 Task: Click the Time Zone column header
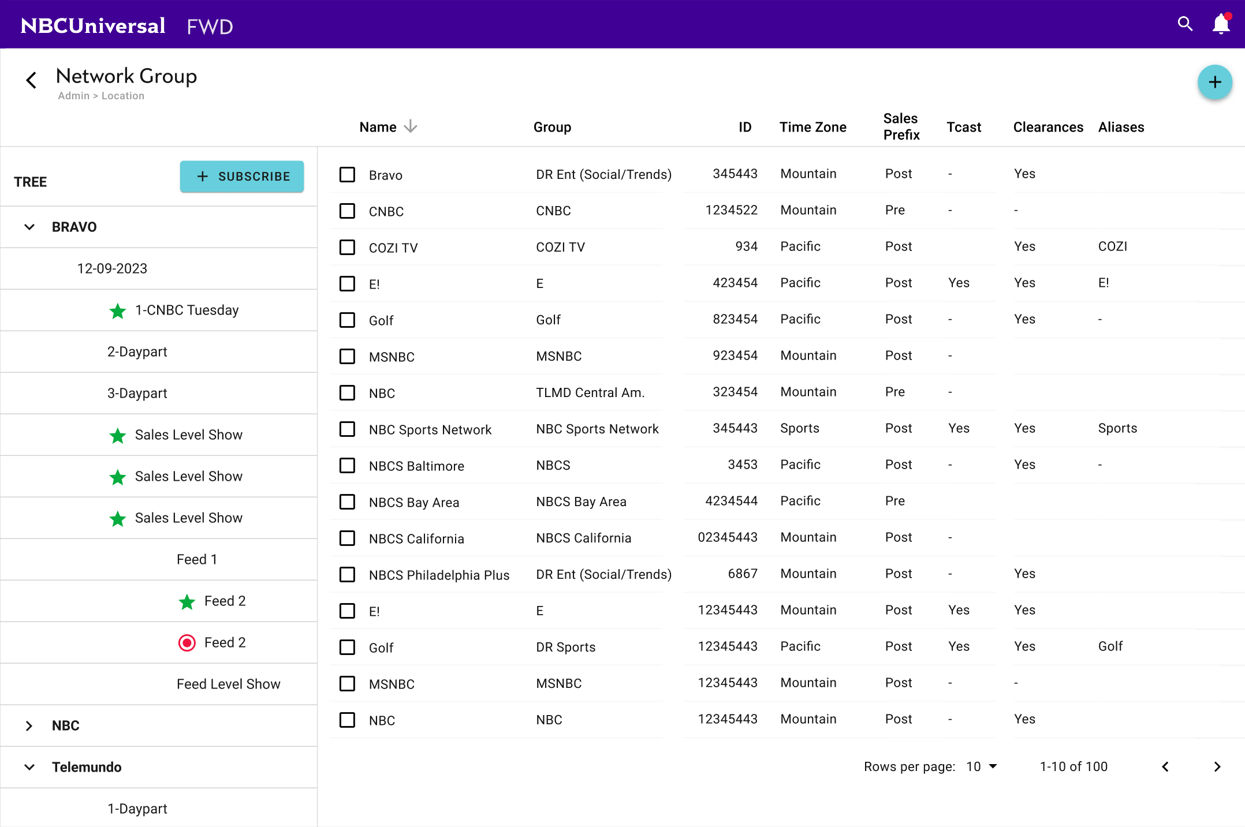(812, 127)
